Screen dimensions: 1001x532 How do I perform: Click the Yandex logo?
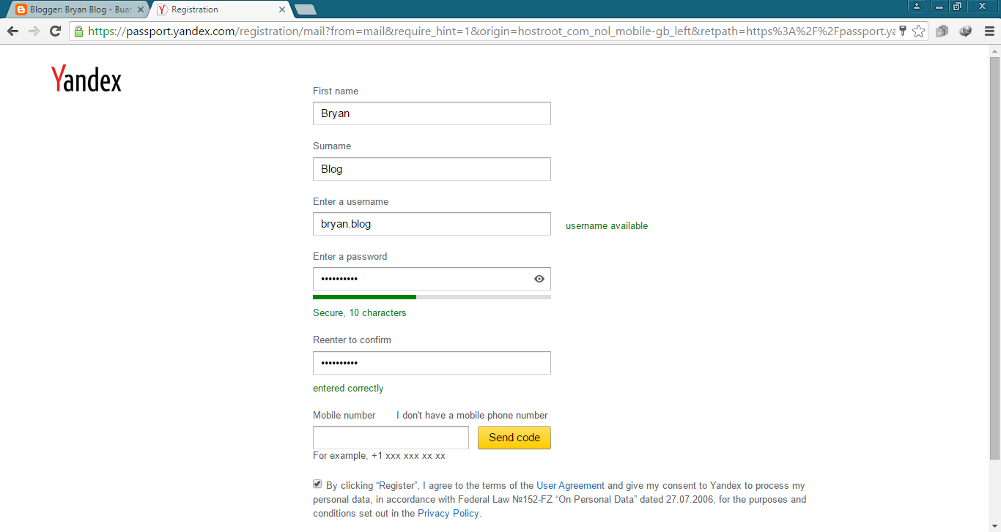pyautogui.click(x=86, y=79)
